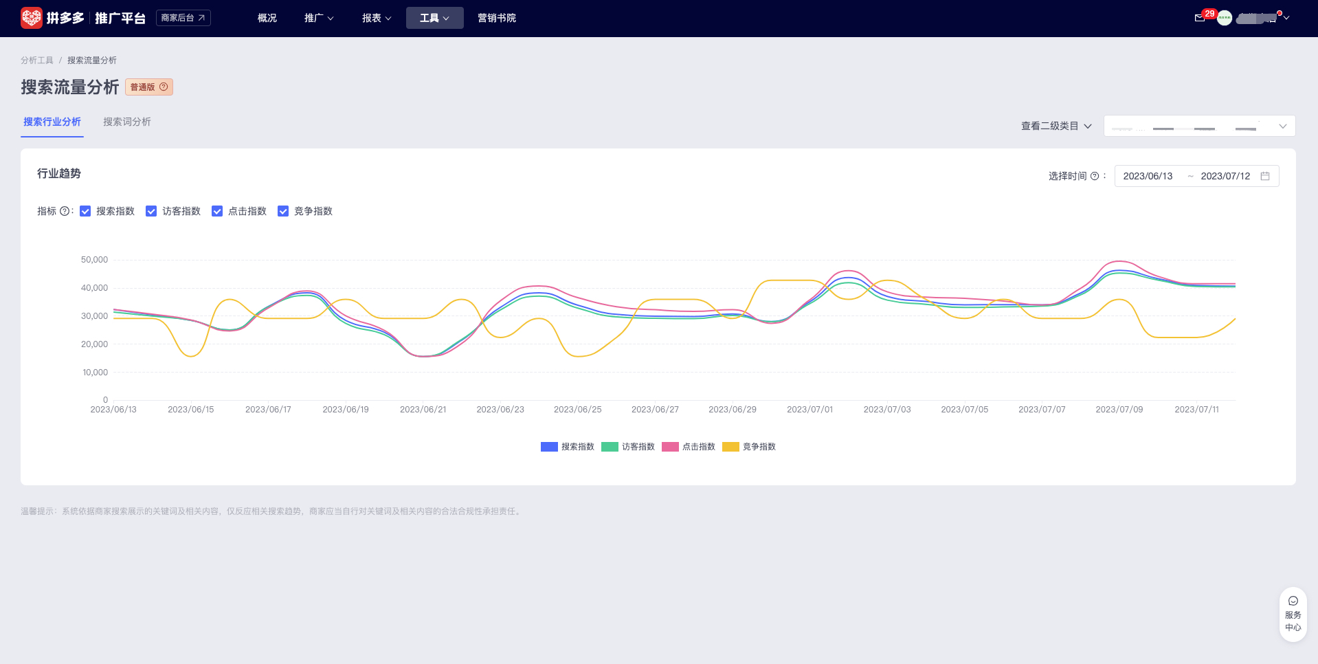
Task: Open the calendar icon in date range
Action: [x=1265, y=176]
